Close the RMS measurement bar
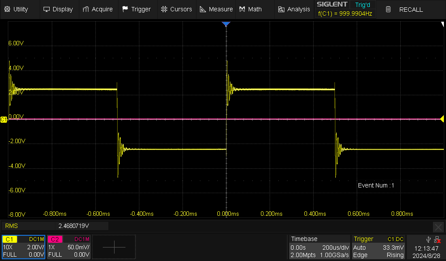Viewport: 446px width, 261px height. pyautogui.click(x=438, y=226)
